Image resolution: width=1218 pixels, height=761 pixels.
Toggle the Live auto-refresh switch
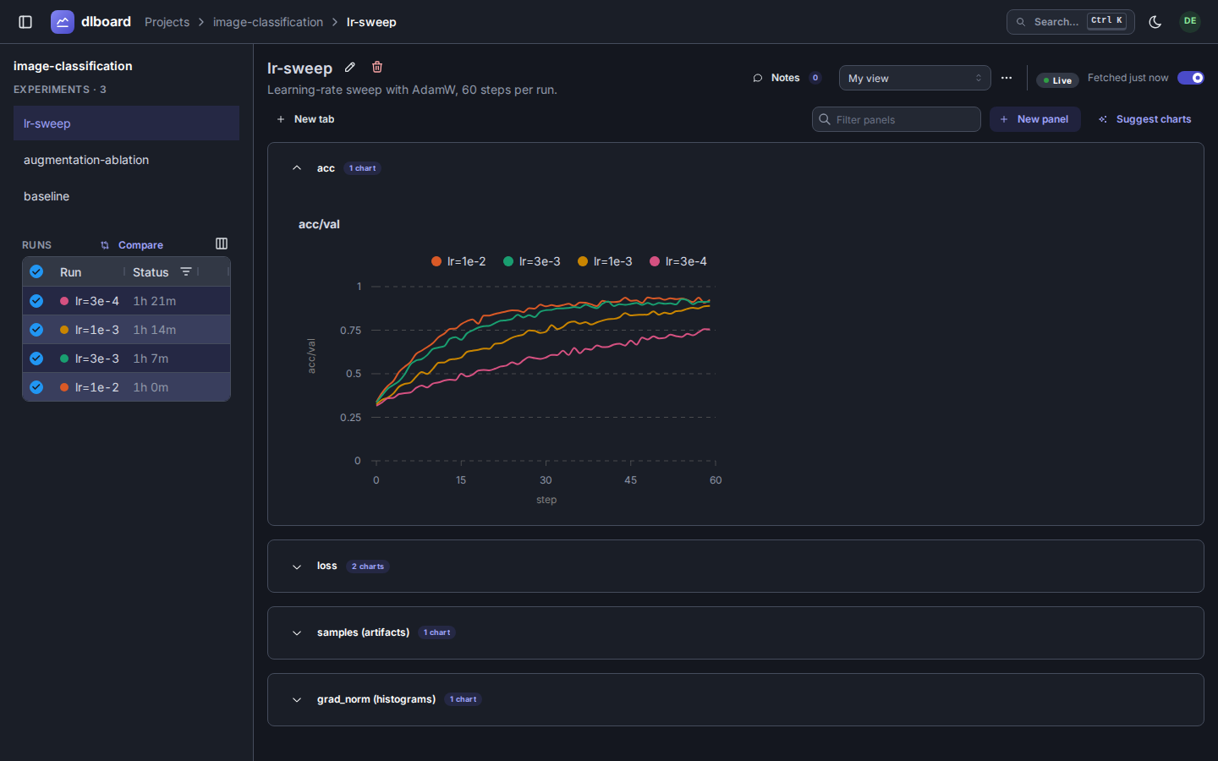[1191, 78]
